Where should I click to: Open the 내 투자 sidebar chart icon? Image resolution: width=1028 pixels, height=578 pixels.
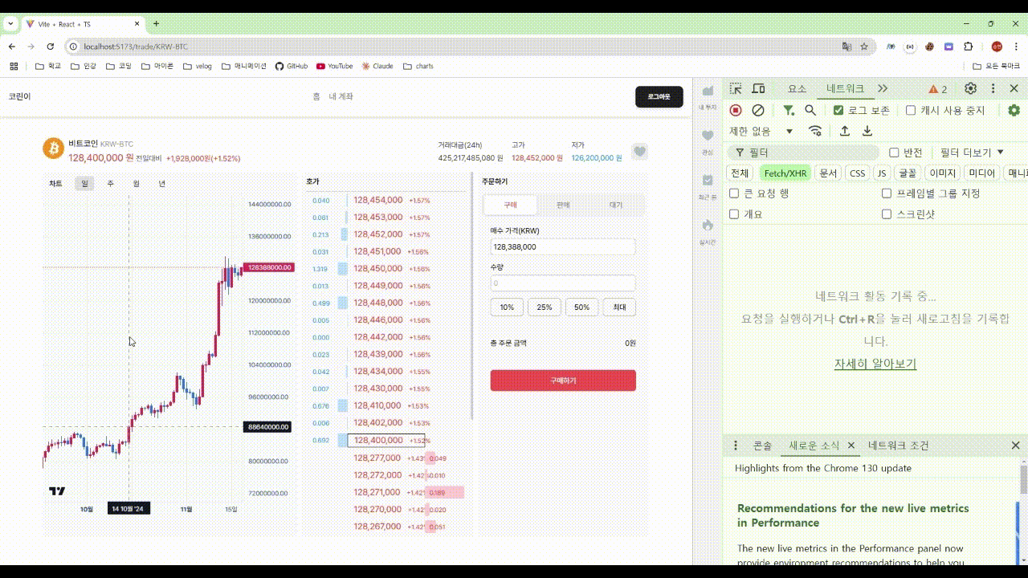point(708,91)
